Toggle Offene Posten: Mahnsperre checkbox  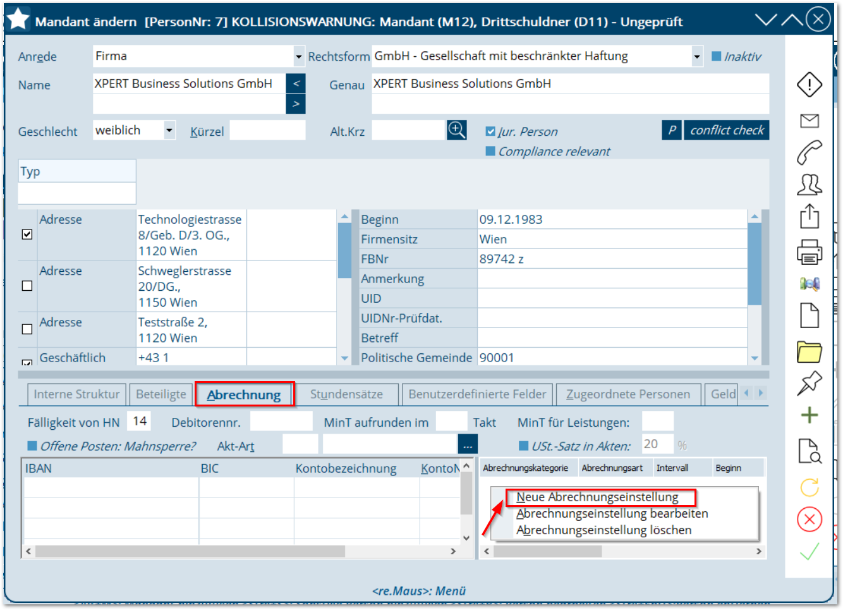[33, 446]
